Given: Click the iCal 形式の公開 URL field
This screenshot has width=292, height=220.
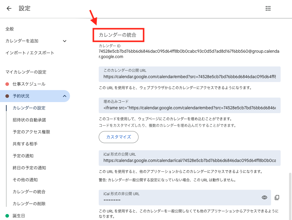Looking at the screenshot, I should coord(190,158).
